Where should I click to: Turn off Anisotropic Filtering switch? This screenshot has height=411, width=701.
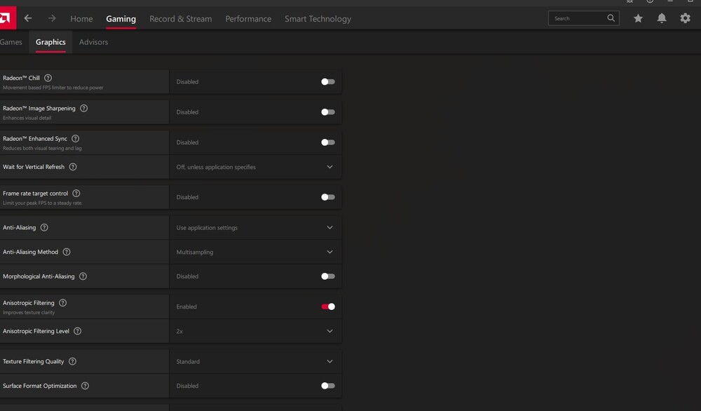click(x=327, y=306)
